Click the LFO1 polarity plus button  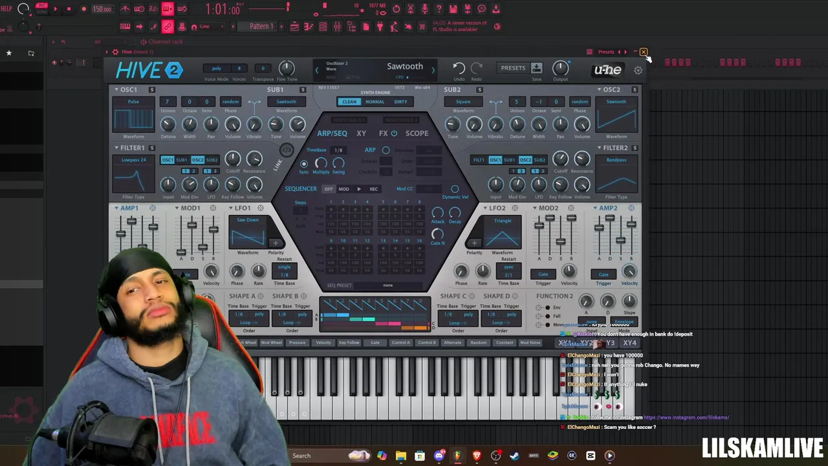[276, 244]
